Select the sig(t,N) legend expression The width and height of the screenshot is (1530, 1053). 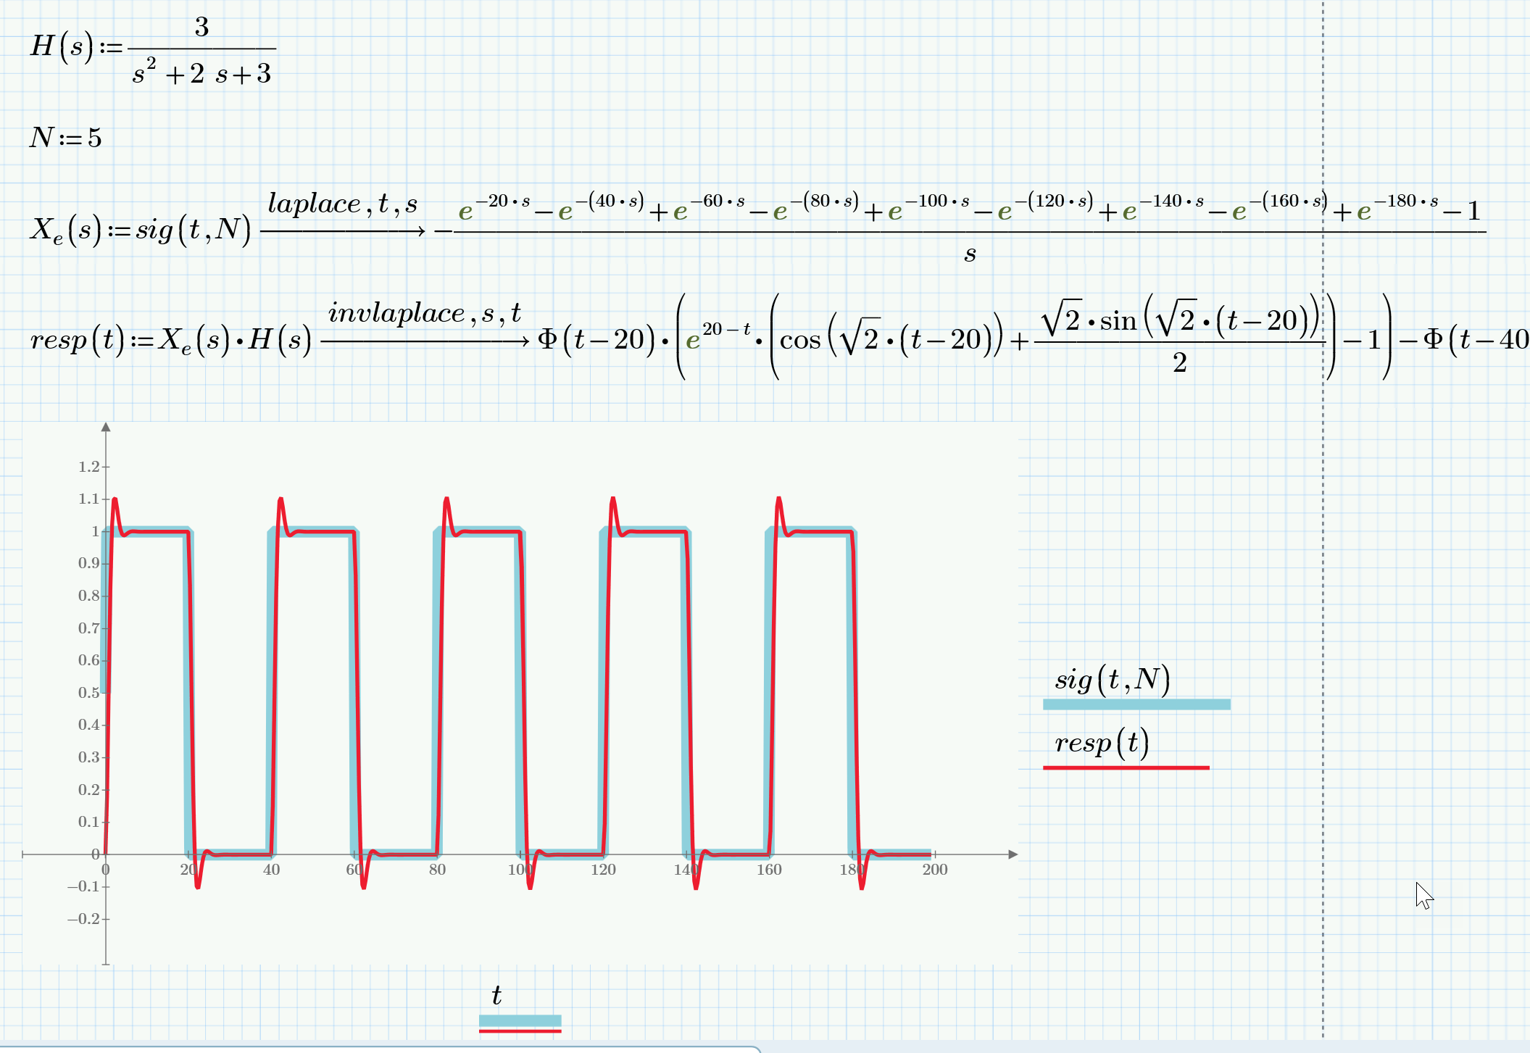point(1112,679)
